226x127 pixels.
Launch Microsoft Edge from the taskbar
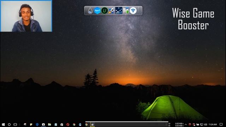[x=37, y=125]
